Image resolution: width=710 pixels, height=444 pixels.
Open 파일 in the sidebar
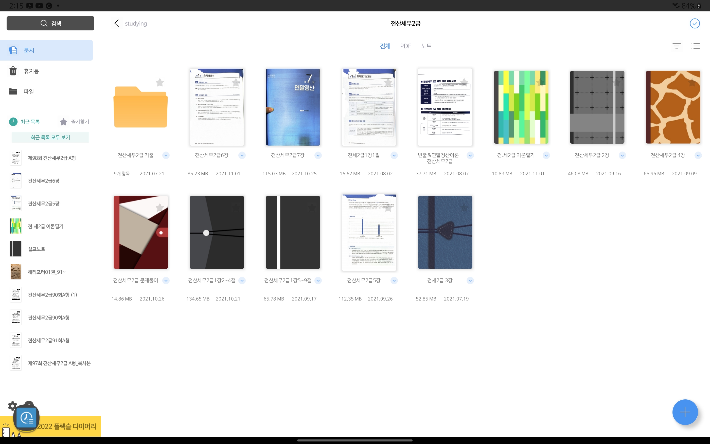46,91
